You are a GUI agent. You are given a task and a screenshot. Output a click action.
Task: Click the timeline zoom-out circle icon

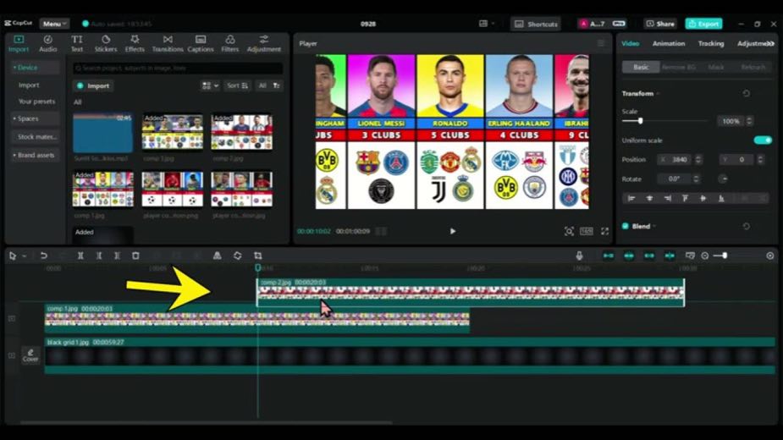coord(704,256)
